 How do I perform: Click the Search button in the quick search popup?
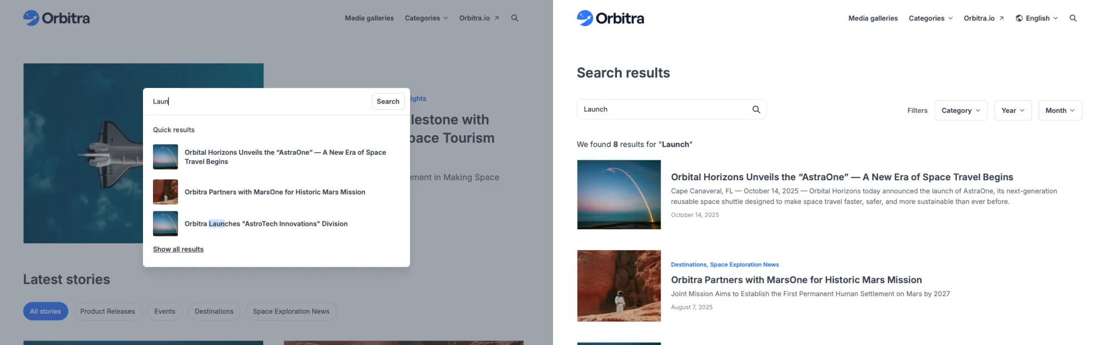(x=388, y=101)
